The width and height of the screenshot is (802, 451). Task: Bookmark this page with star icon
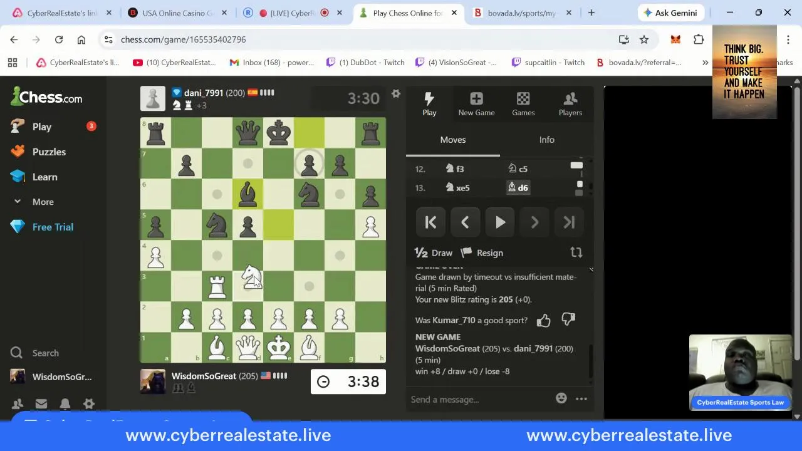click(x=644, y=39)
